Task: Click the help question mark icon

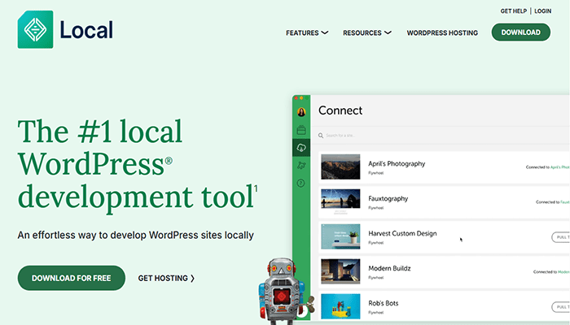Action: click(301, 184)
